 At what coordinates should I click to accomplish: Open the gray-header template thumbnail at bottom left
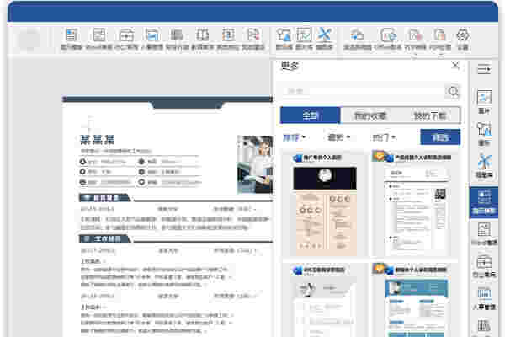click(x=324, y=308)
